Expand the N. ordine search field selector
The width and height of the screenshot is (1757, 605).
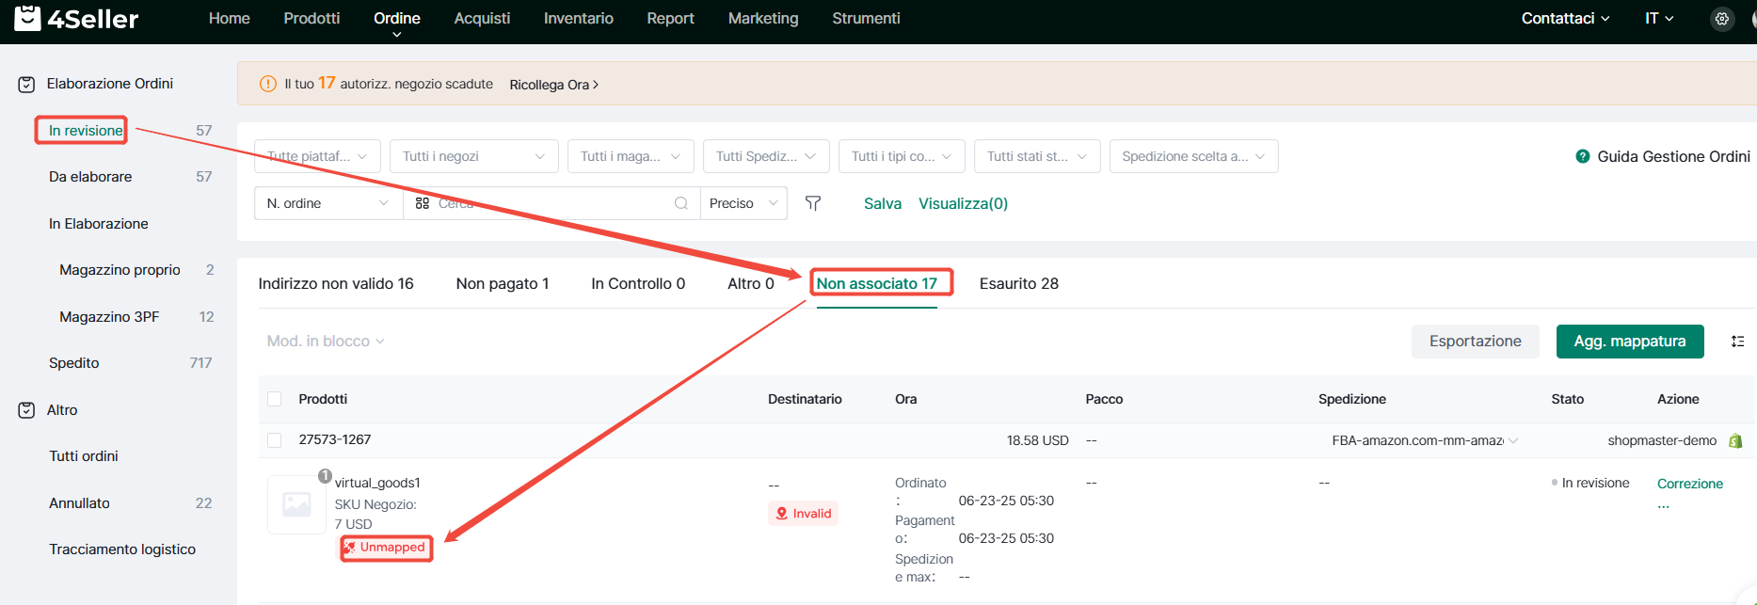pyautogui.click(x=327, y=203)
